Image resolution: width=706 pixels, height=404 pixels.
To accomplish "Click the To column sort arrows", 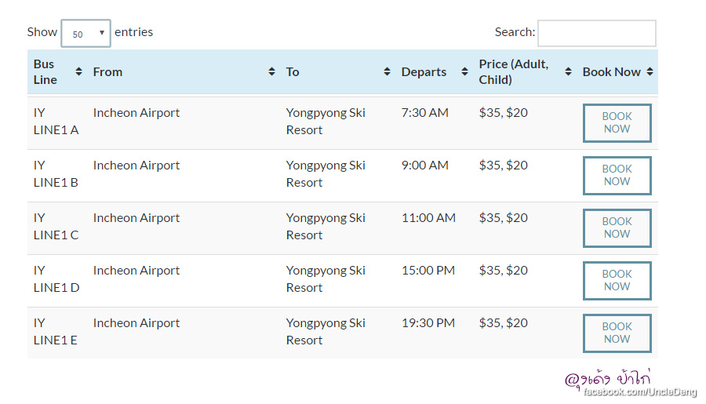I will (x=387, y=72).
